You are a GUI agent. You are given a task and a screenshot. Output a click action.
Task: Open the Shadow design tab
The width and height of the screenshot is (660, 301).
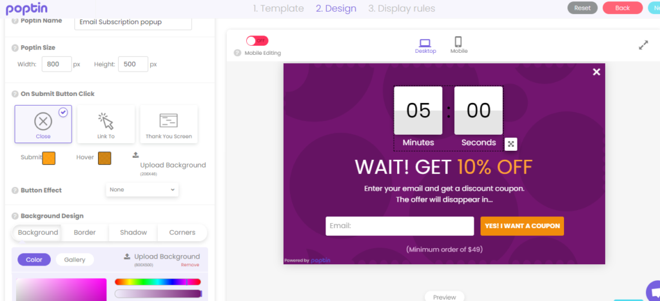(133, 233)
